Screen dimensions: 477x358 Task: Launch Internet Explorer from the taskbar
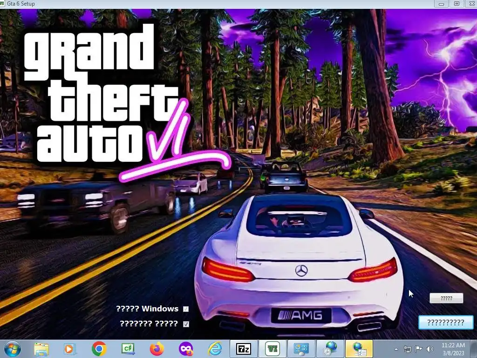click(x=215, y=349)
